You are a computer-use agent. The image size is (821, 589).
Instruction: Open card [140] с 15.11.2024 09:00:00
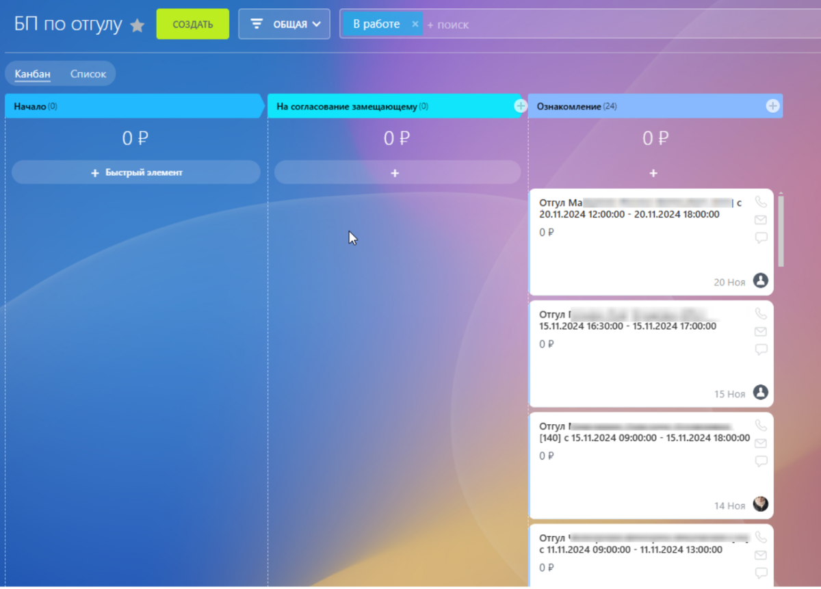pyautogui.click(x=651, y=465)
